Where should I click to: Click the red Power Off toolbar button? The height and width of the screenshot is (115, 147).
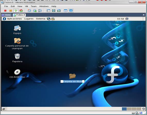pyautogui.click(x=5, y=11)
